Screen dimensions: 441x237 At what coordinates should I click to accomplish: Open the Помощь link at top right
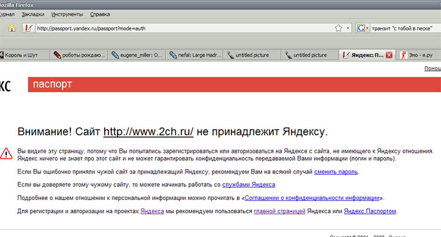432,68
